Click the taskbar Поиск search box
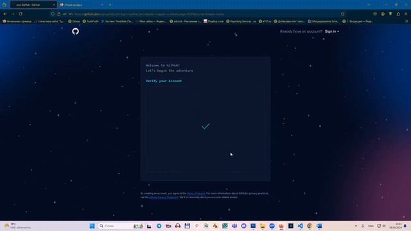 click(x=121, y=226)
